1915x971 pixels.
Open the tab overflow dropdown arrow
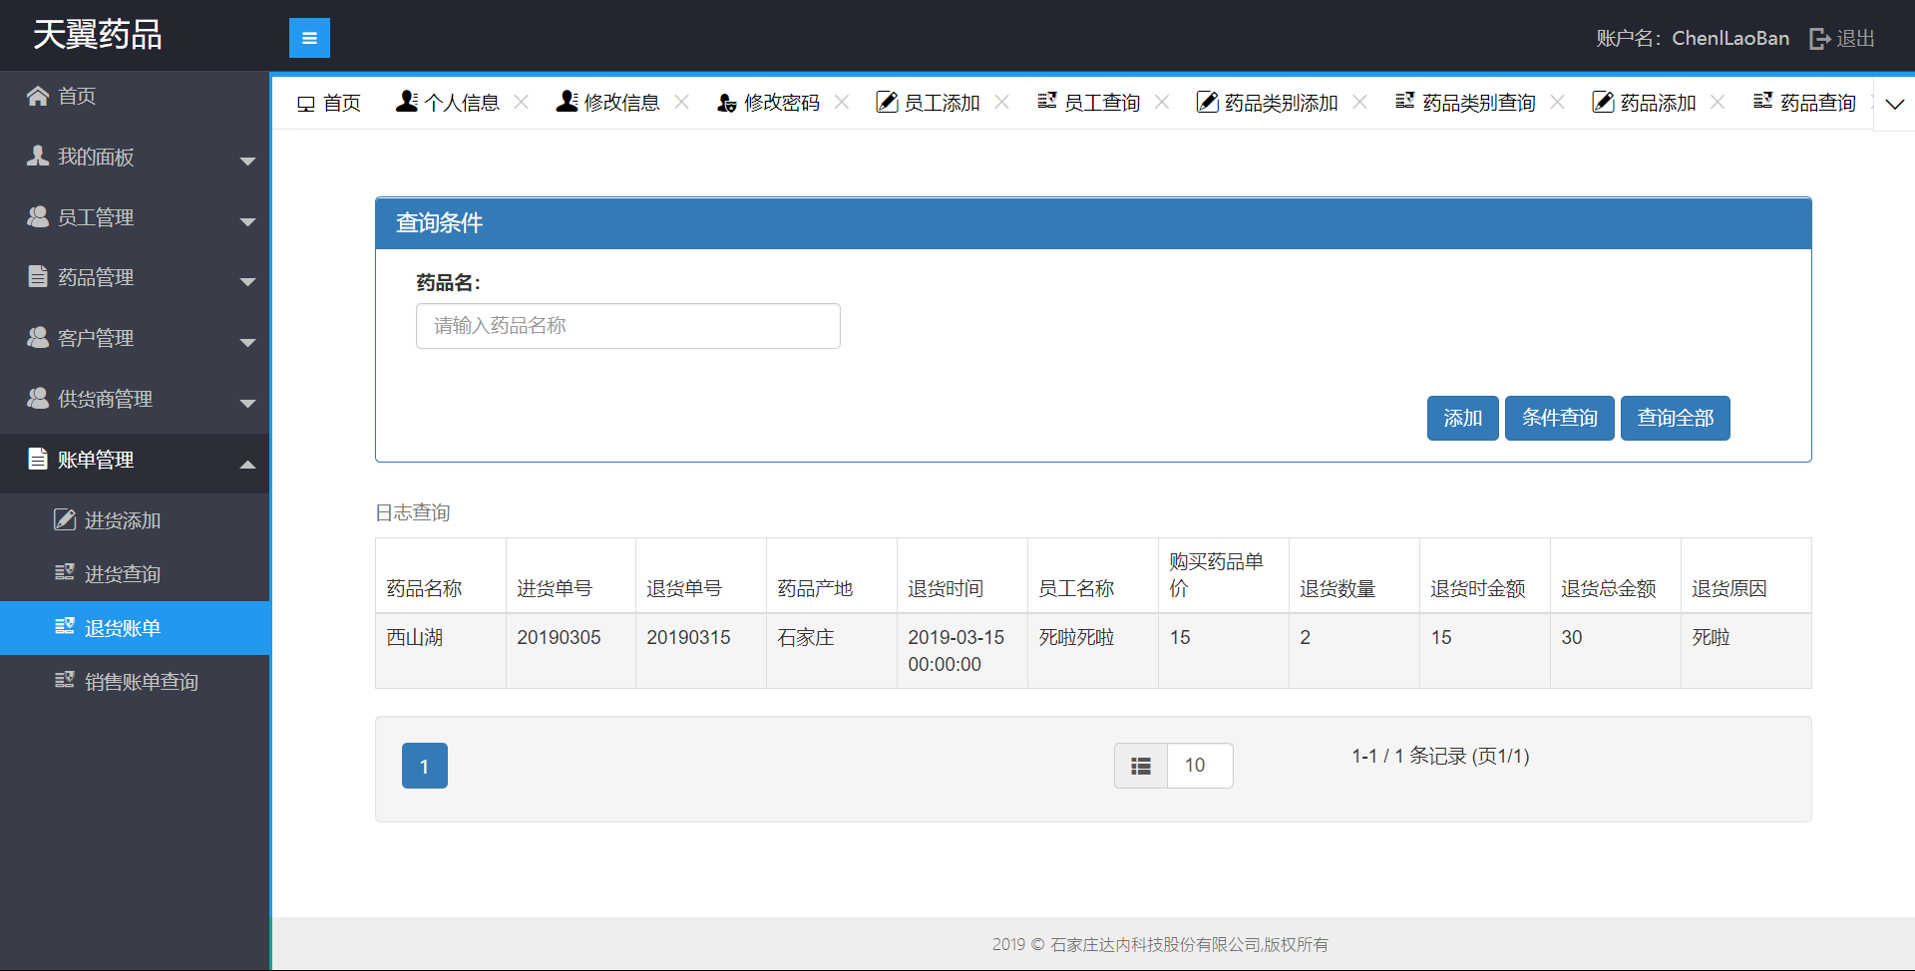point(1894,104)
